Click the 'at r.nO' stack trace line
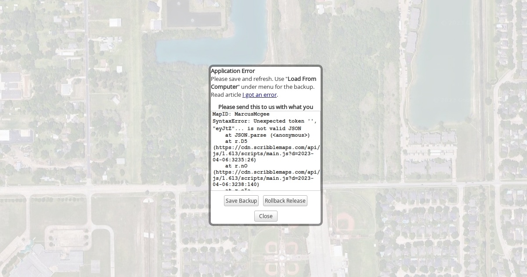This screenshot has width=527, height=277. pyautogui.click(x=237, y=166)
